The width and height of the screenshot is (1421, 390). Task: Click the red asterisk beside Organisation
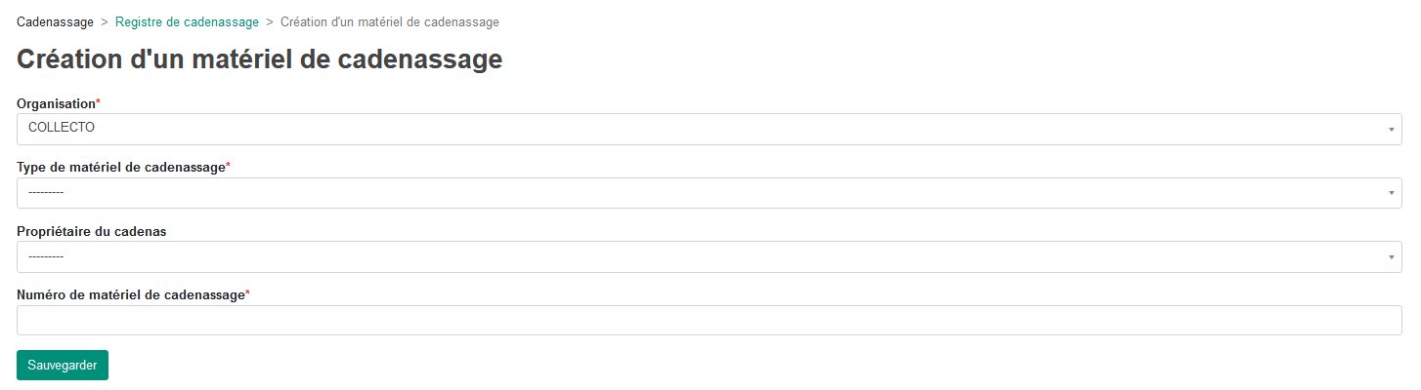coord(98,102)
